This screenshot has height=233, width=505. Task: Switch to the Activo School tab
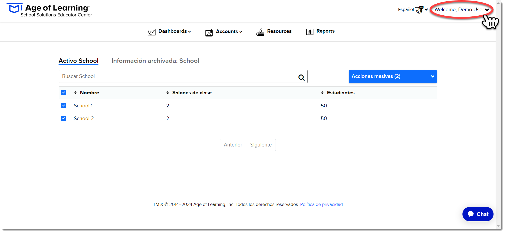[79, 61]
